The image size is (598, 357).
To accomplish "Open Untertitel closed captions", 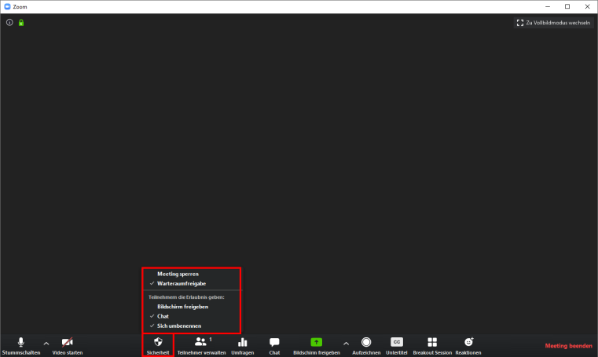I will coord(397,346).
